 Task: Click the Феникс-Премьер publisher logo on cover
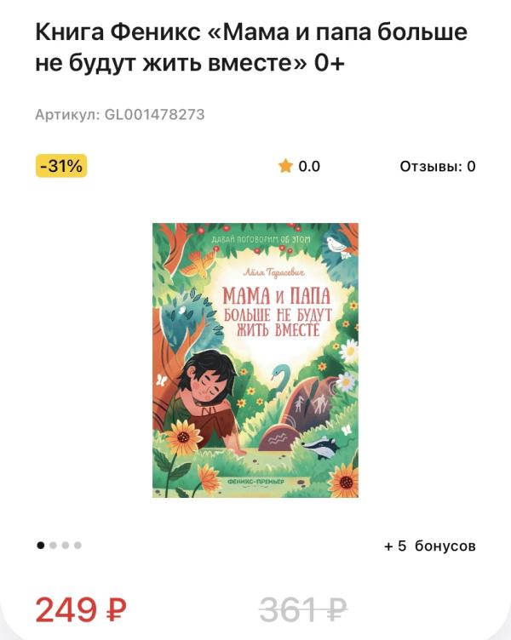(255, 482)
